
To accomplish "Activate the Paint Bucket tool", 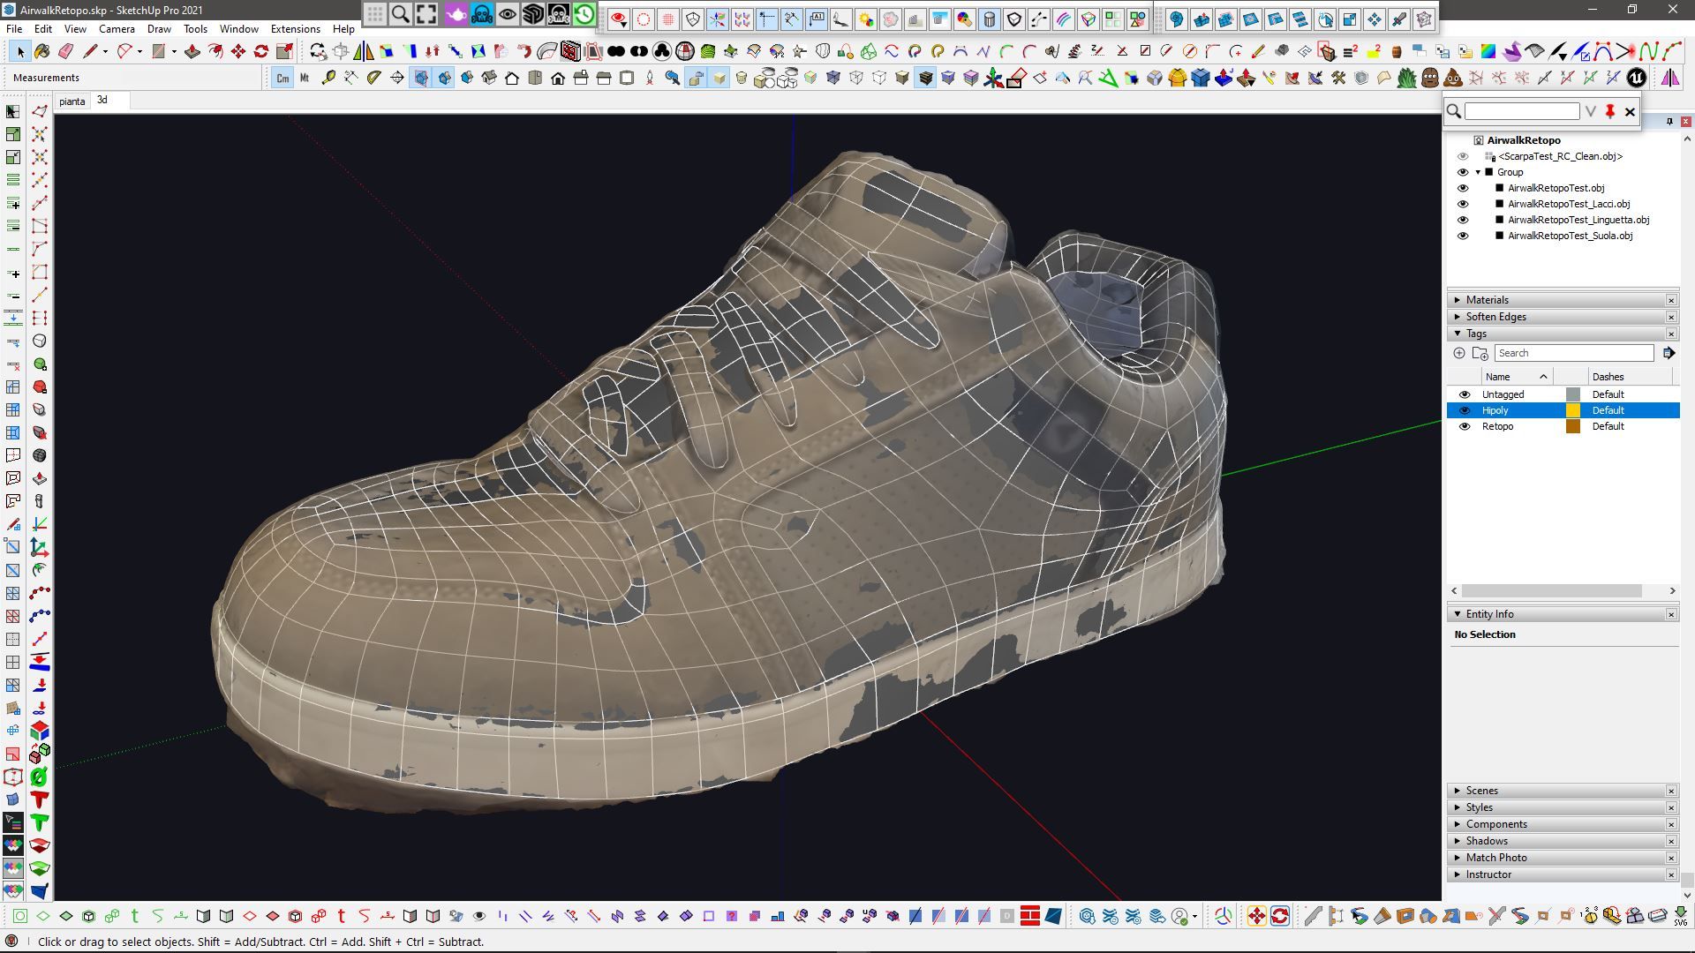I will point(42,51).
